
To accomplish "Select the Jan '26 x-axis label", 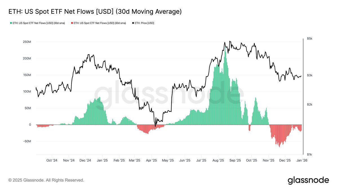I will (302, 160).
